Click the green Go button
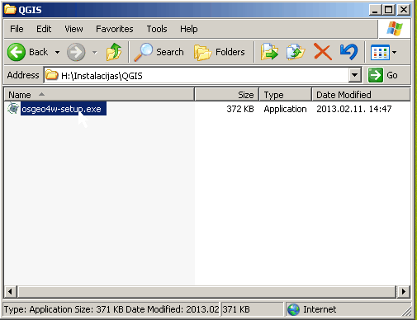Viewport: 417px width, 320px height. click(x=383, y=75)
